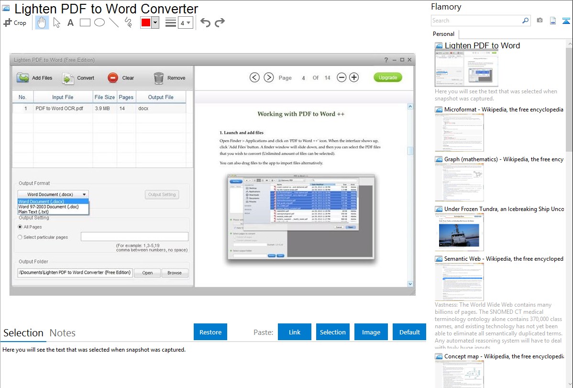Select the ellipse shape tool

tap(99, 22)
